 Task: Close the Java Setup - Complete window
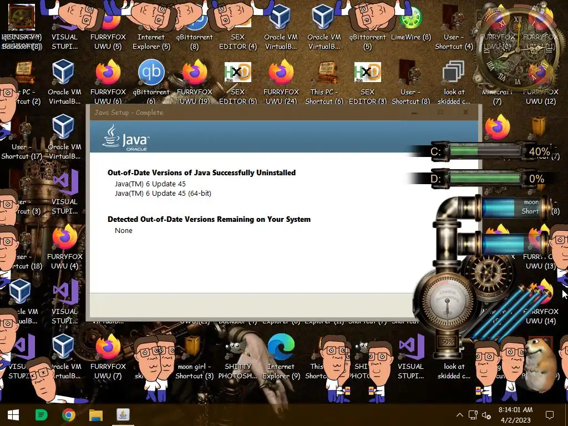[x=465, y=112]
